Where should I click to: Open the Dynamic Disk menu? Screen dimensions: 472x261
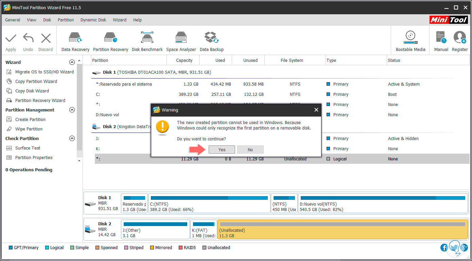tap(93, 20)
